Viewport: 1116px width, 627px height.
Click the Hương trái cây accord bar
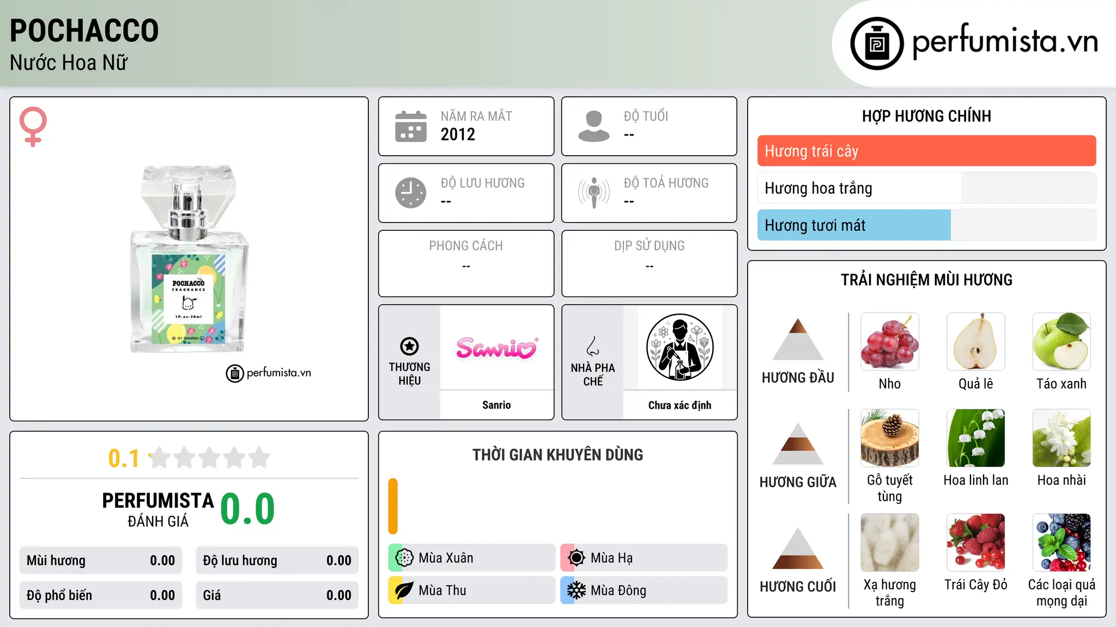(x=926, y=151)
